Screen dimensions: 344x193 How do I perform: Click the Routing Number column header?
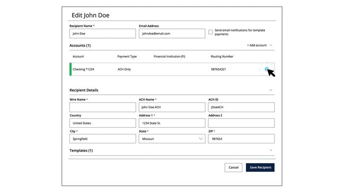tap(222, 56)
